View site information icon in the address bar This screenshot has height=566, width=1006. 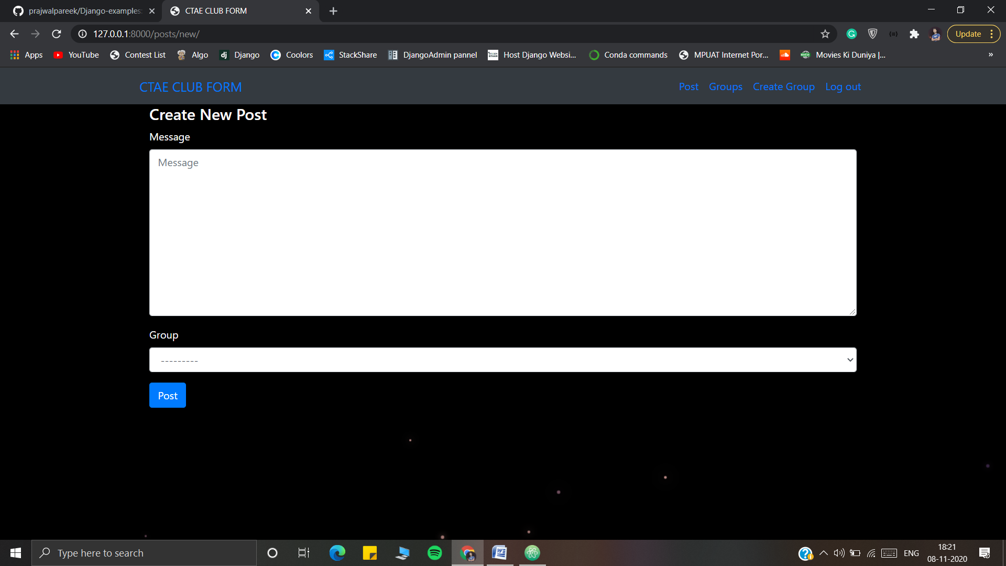coord(82,34)
